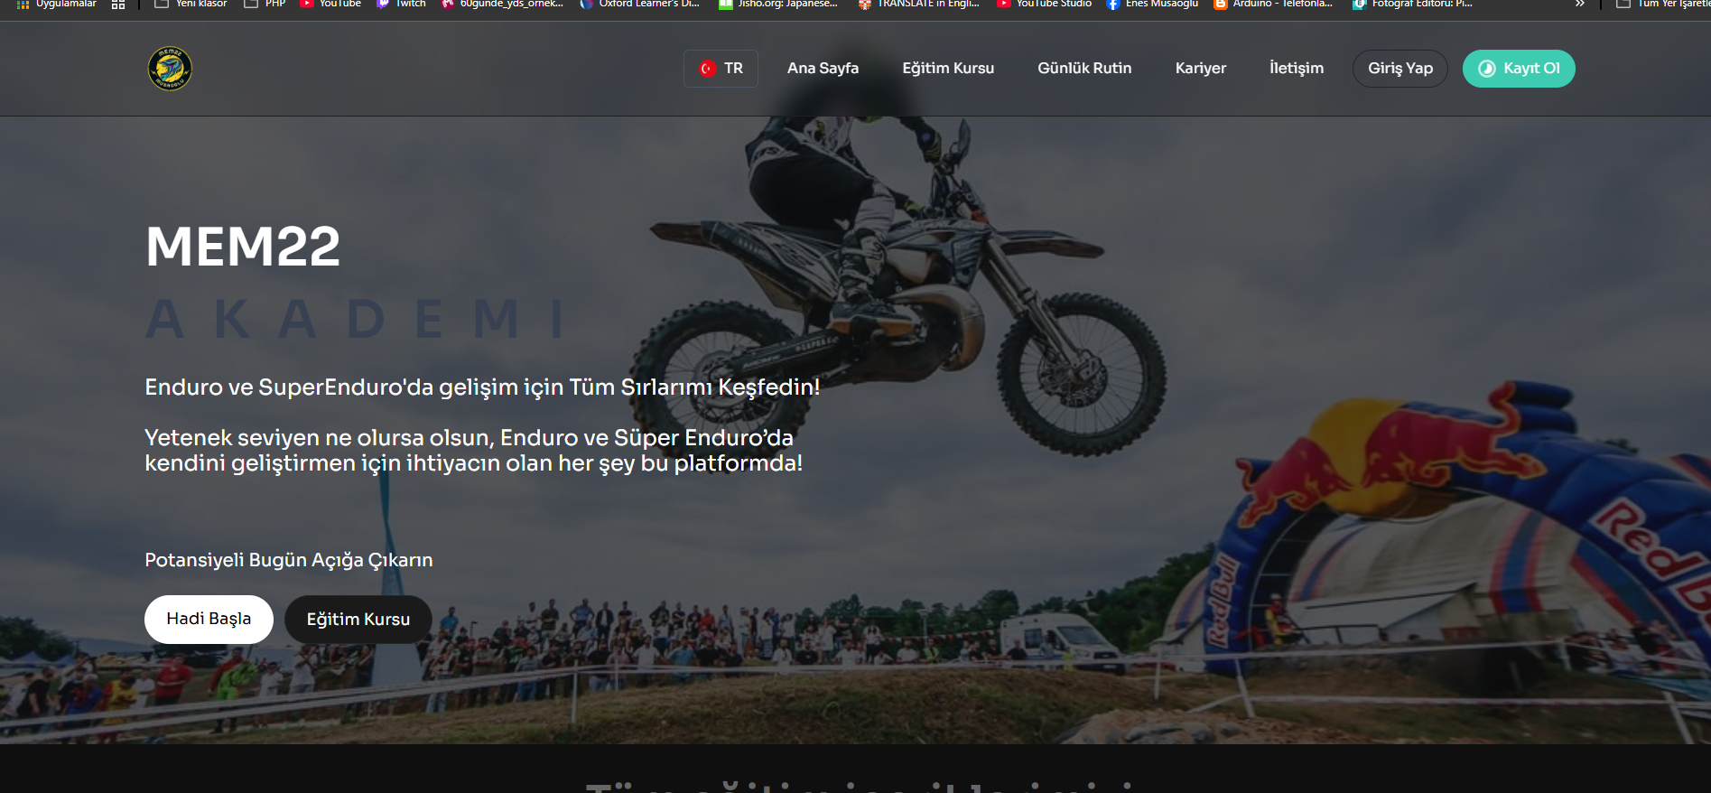The width and height of the screenshot is (1711, 793).
Task: Select Kariyer in the navigation bar
Action: pos(1201,69)
